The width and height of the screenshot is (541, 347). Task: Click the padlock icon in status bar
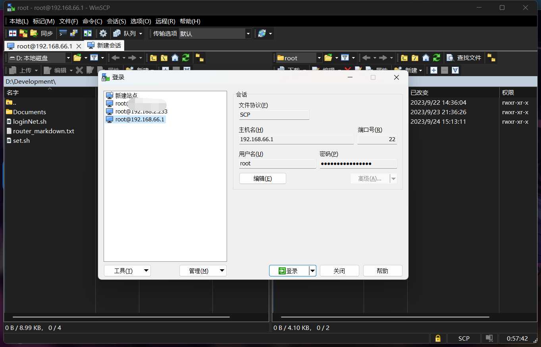pos(438,338)
